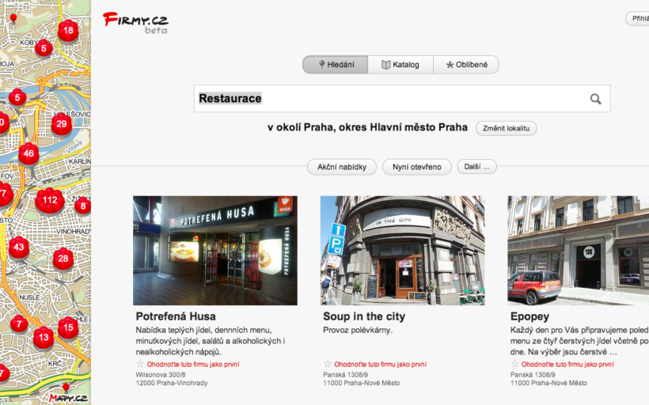Switch to the Oblíbené tab

[x=466, y=65]
